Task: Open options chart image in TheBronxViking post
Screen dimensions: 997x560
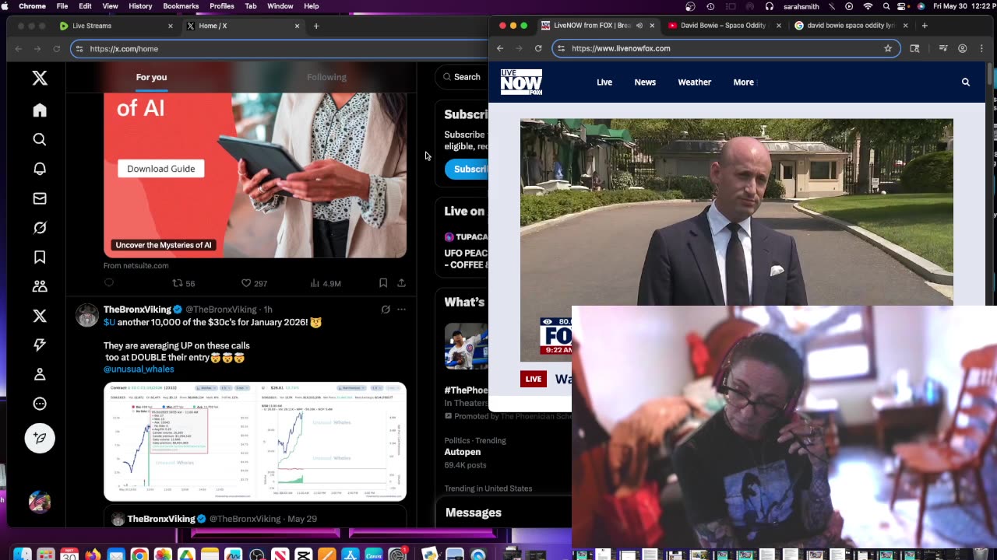Action: point(255,441)
